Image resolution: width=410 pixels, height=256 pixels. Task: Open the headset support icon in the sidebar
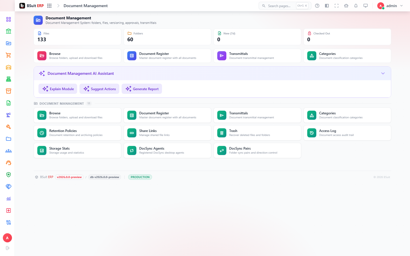point(9,163)
